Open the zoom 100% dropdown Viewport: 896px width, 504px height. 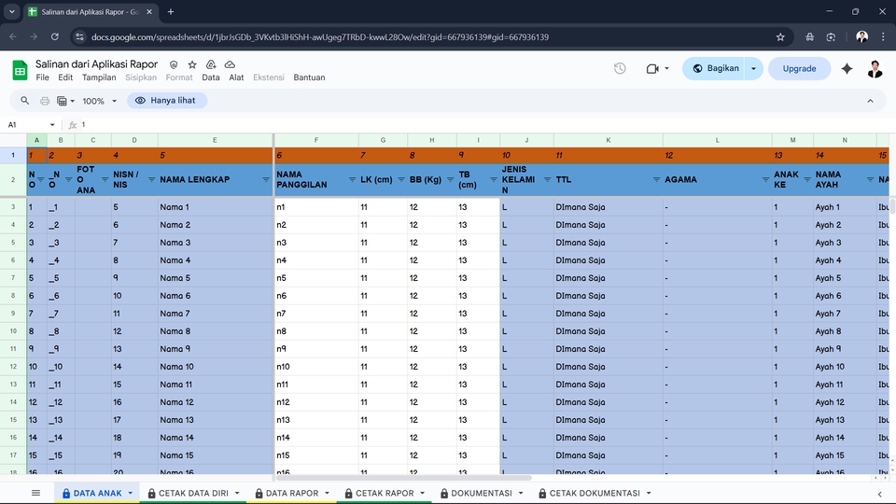pos(100,101)
